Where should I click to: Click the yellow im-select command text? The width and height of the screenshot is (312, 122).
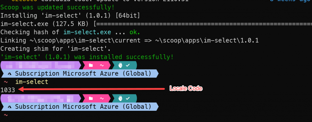32,82
